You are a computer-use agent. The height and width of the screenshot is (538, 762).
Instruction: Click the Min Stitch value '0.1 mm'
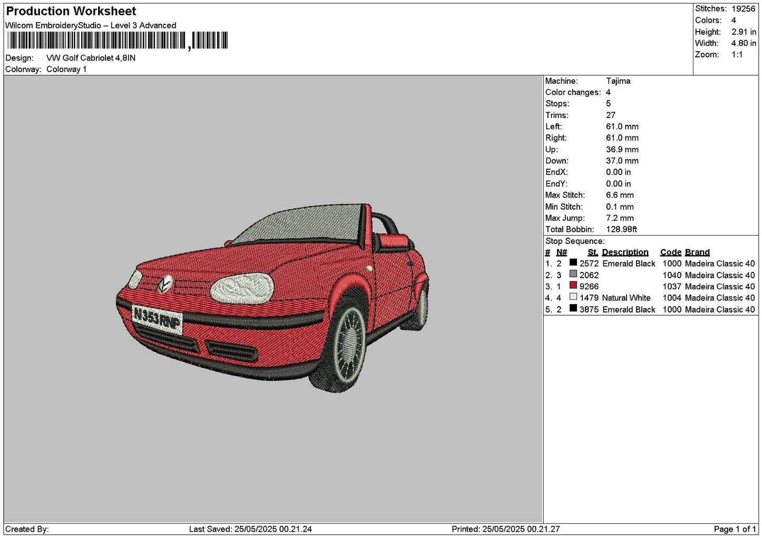click(620, 207)
